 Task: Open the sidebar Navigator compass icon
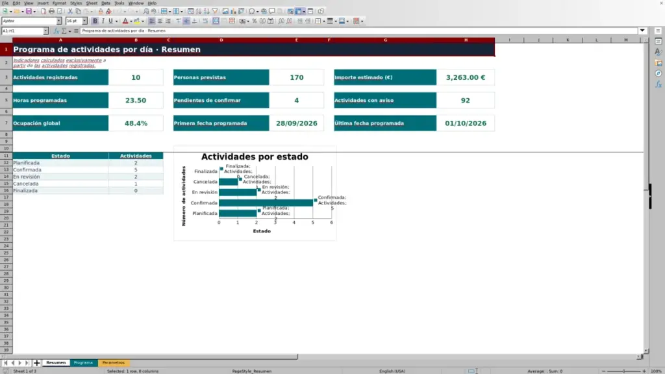tap(659, 74)
